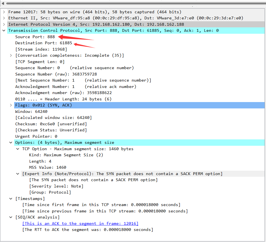266x242 pixels.
Task: Expand the Ethernet II section
Action: tap(4, 18)
